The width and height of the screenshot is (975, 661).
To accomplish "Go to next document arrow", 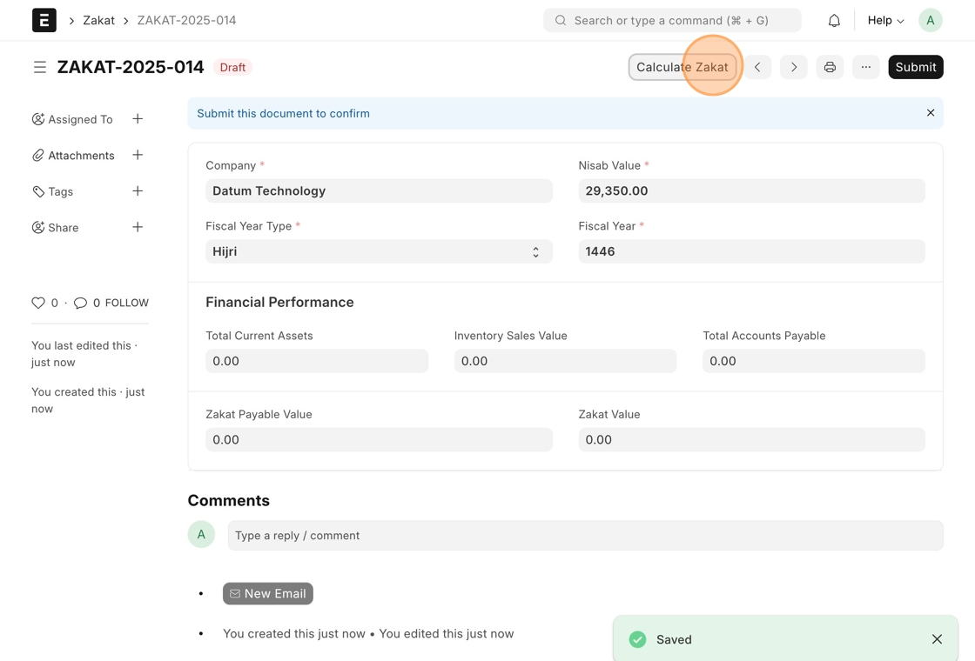I will click(794, 67).
